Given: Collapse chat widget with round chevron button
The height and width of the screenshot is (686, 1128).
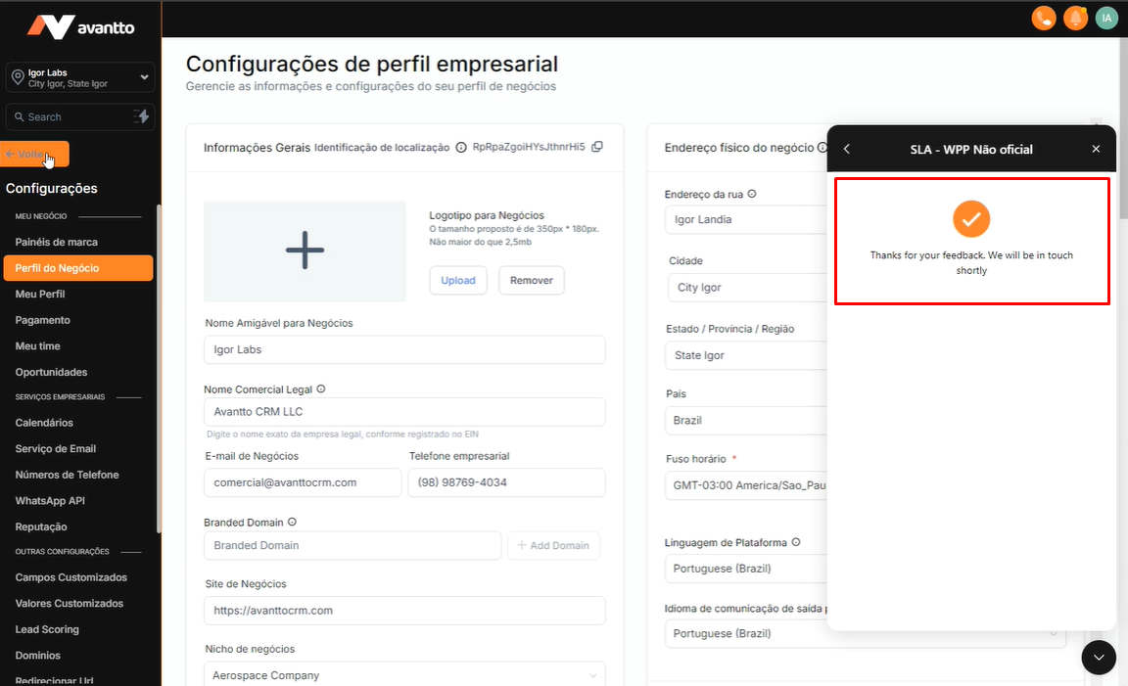Looking at the screenshot, I should coord(1099,658).
